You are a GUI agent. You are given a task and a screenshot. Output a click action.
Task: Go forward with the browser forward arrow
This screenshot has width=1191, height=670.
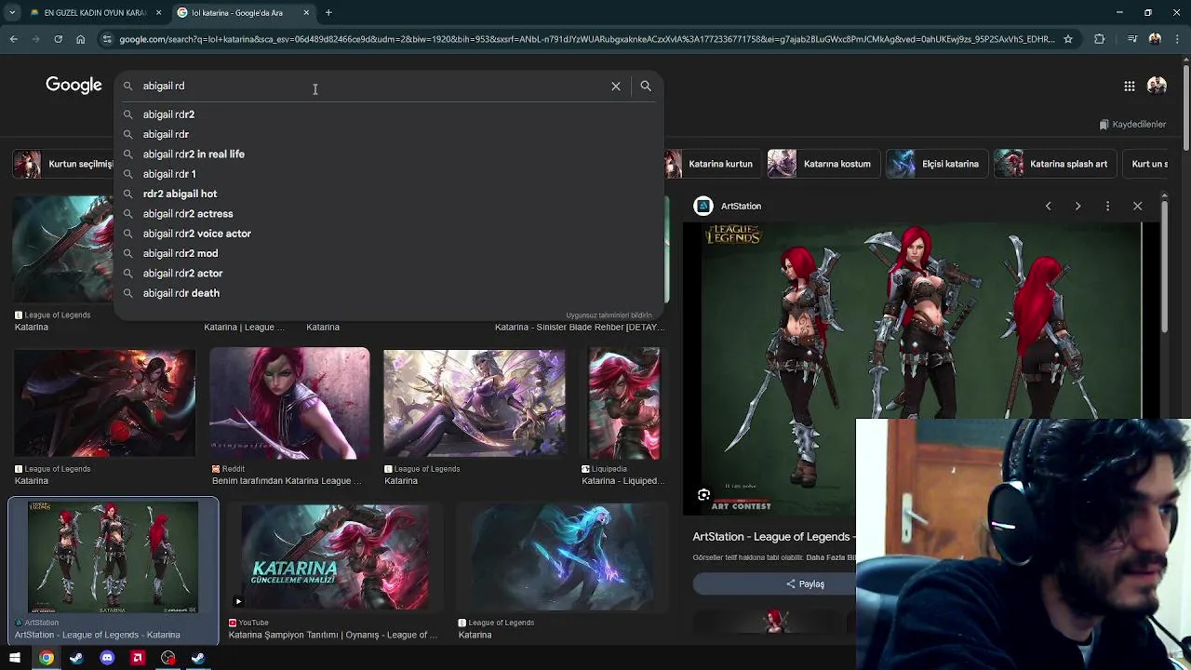[35, 39]
